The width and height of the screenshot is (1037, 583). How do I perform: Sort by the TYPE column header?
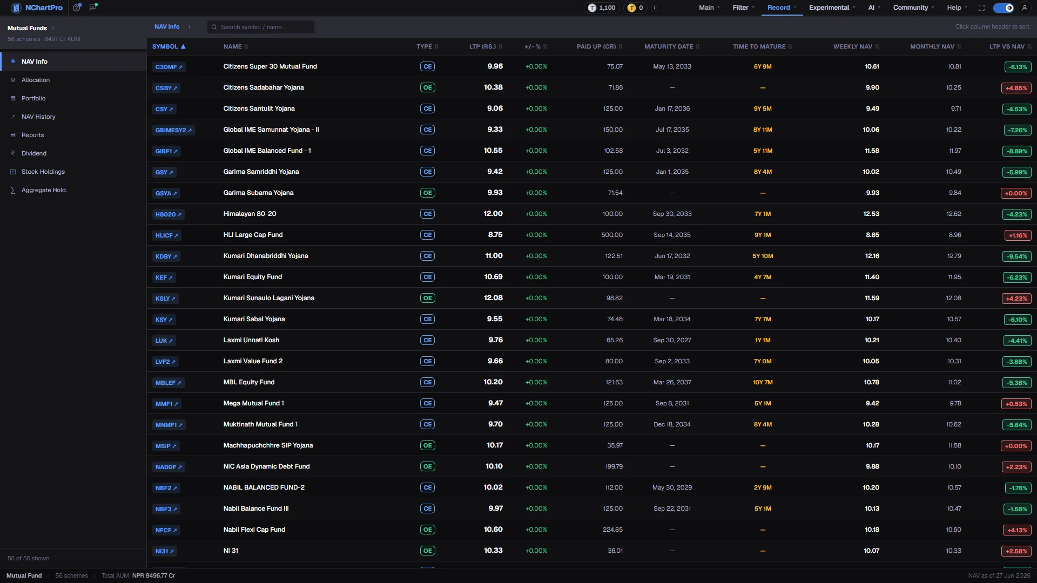click(x=427, y=47)
